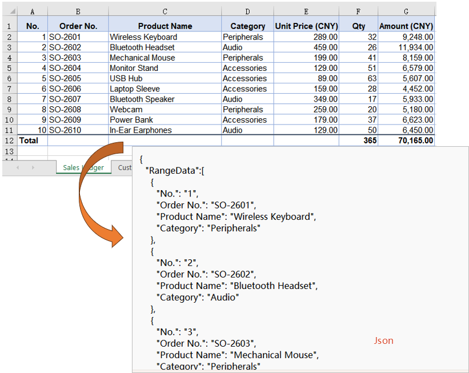Select column D header
This screenshot has height=373, width=469.
[x=247, y=11]
